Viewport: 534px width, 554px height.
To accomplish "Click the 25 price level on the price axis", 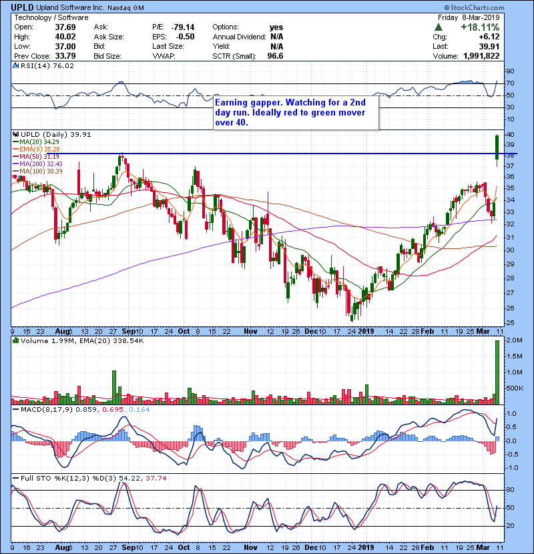I will [x=511, y=323].
